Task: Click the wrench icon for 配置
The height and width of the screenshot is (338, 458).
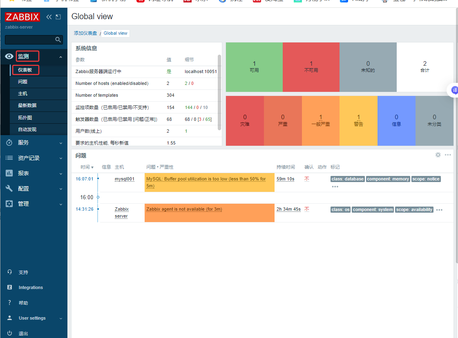Action: [9, 189]
